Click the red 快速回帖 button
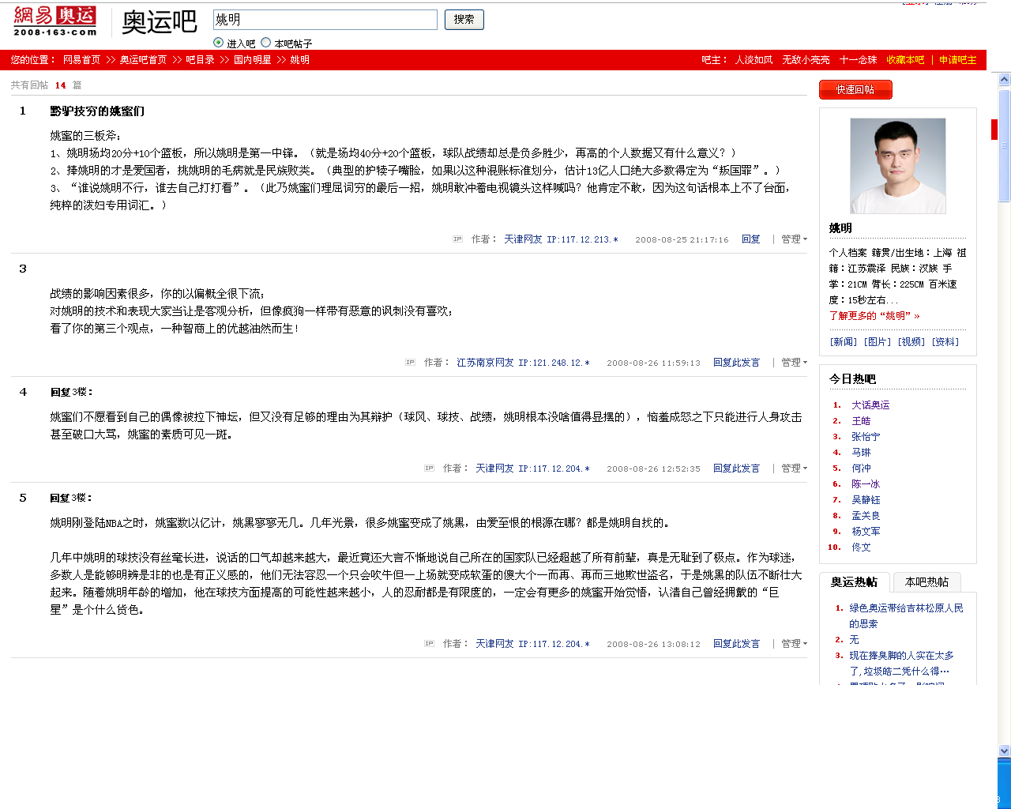 [855, 90]
